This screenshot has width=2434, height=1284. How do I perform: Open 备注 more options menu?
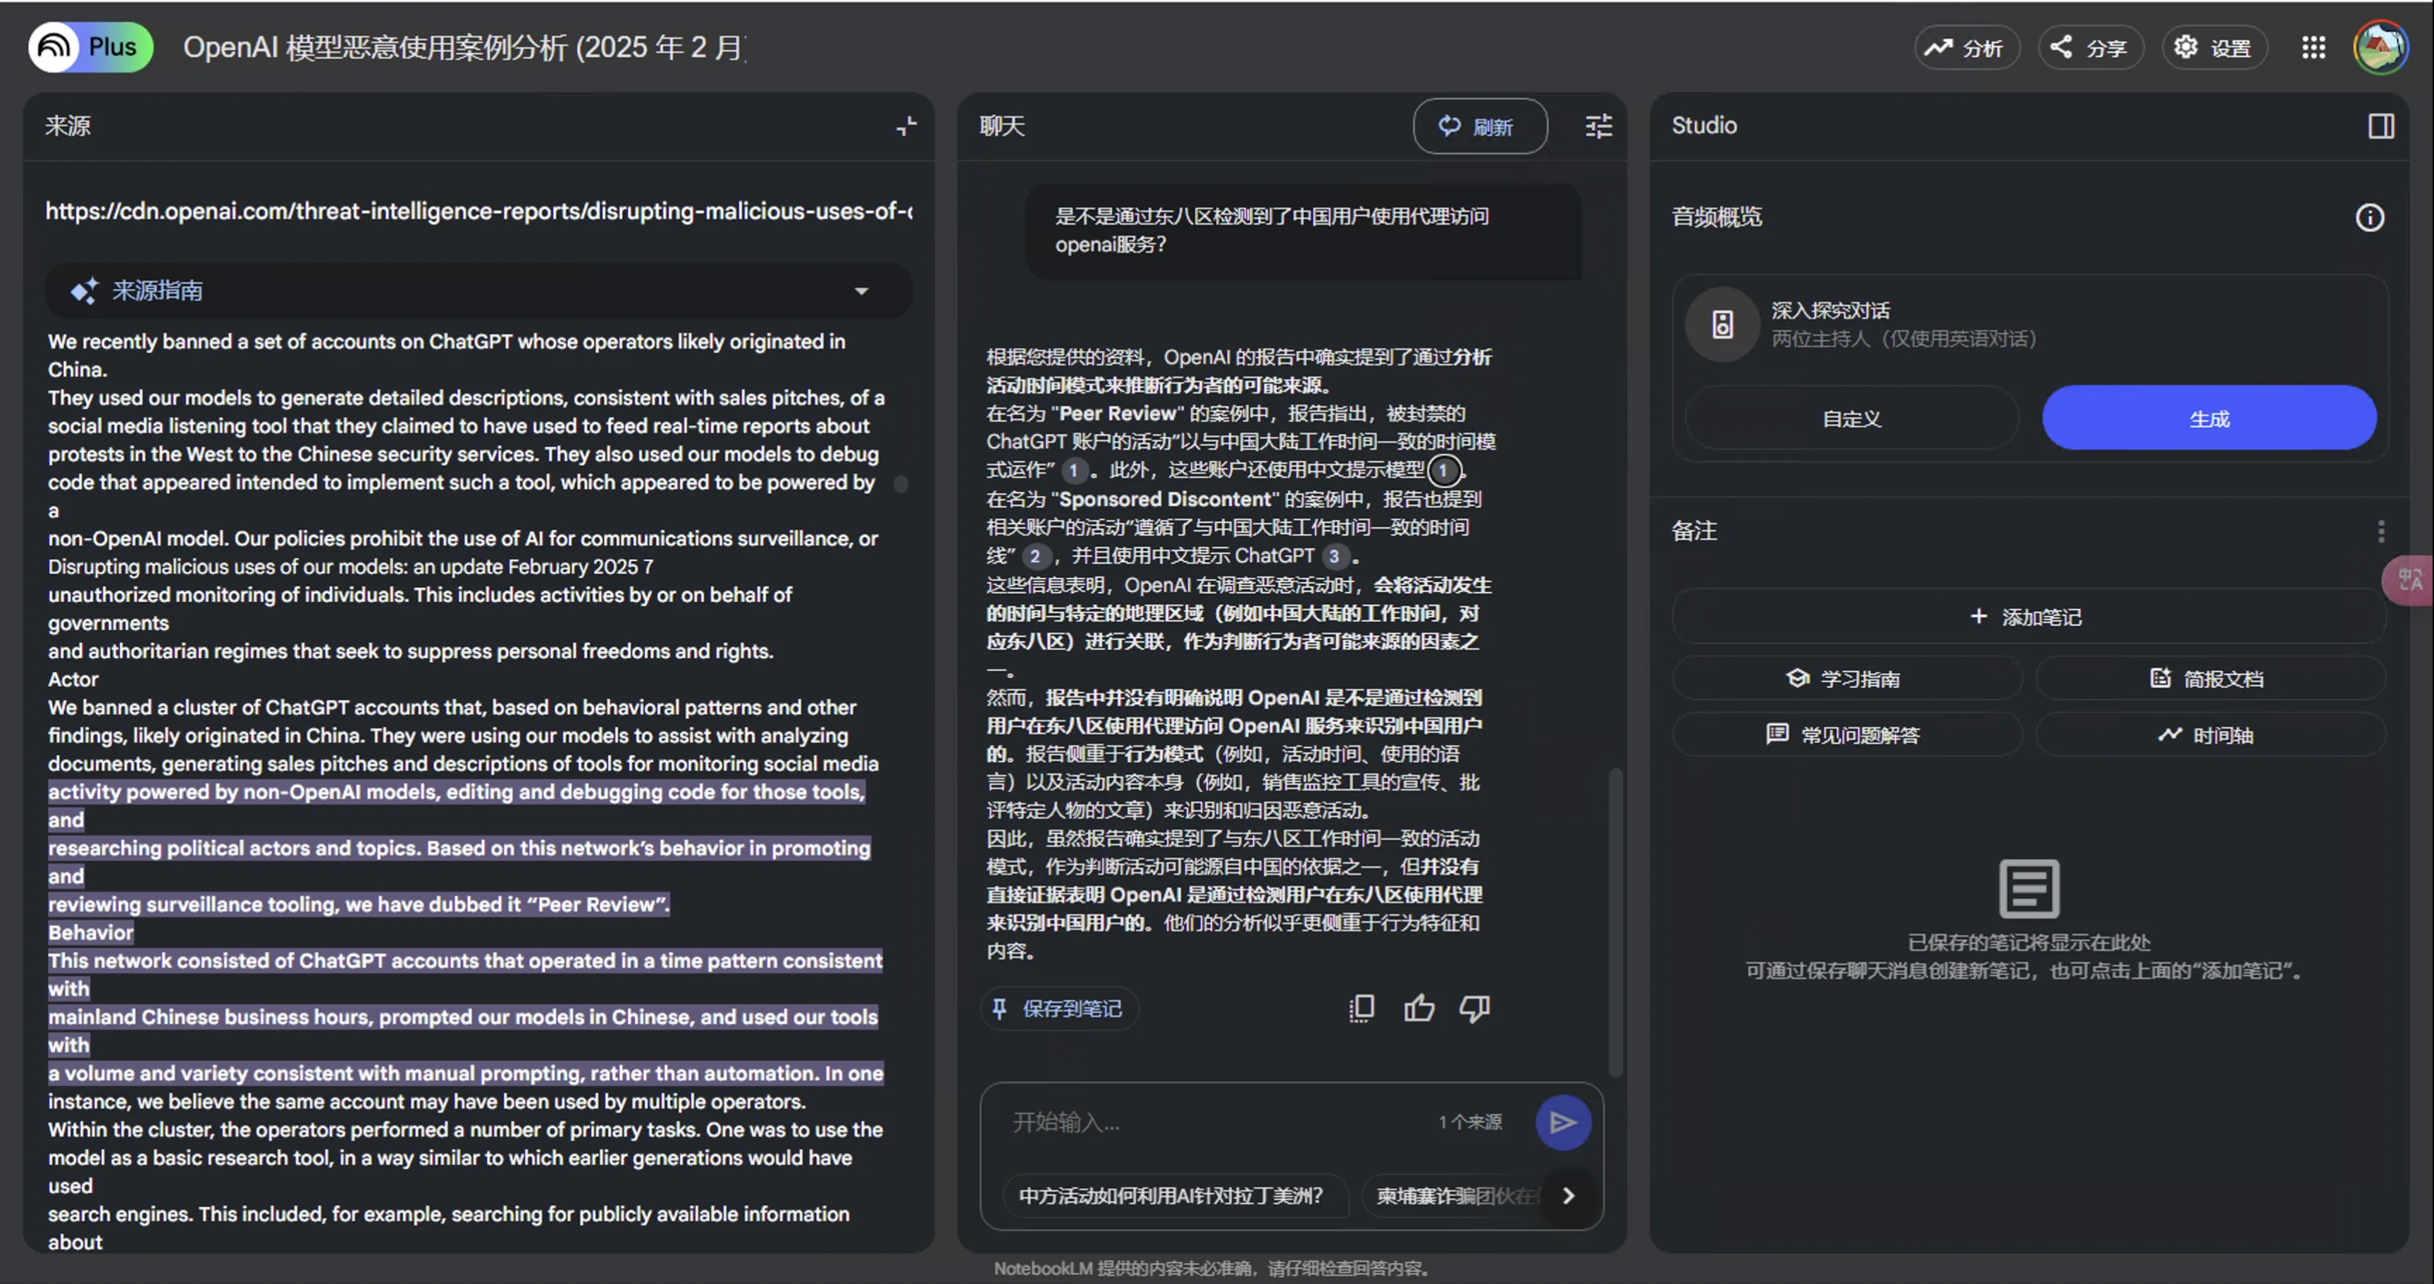[x=2380, y=531]
